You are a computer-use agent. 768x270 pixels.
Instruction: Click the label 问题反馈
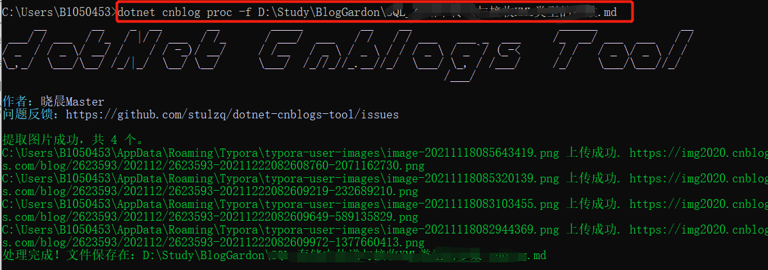28,115
